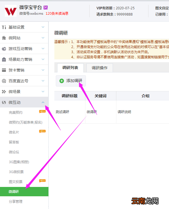The width and height of the screenshot is (169, 209).
Task: Open 微预约(万能表单,报名) in the sidebar
Action: [x=25, y=122]
